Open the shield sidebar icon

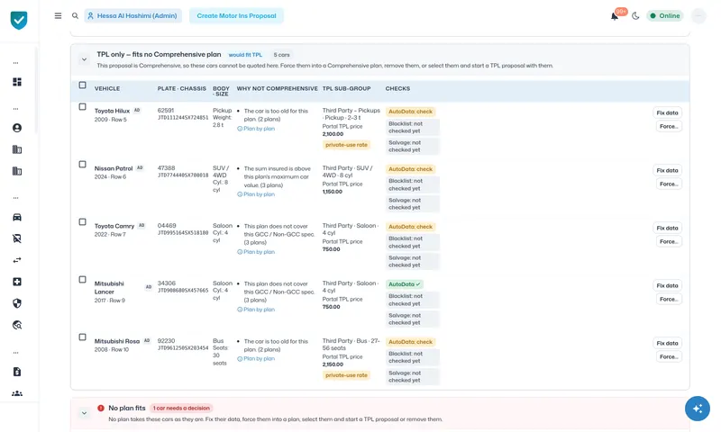17,303
